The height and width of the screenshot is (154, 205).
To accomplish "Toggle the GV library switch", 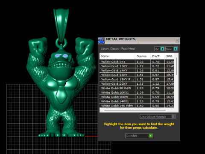I will click(x=159, y=49).
